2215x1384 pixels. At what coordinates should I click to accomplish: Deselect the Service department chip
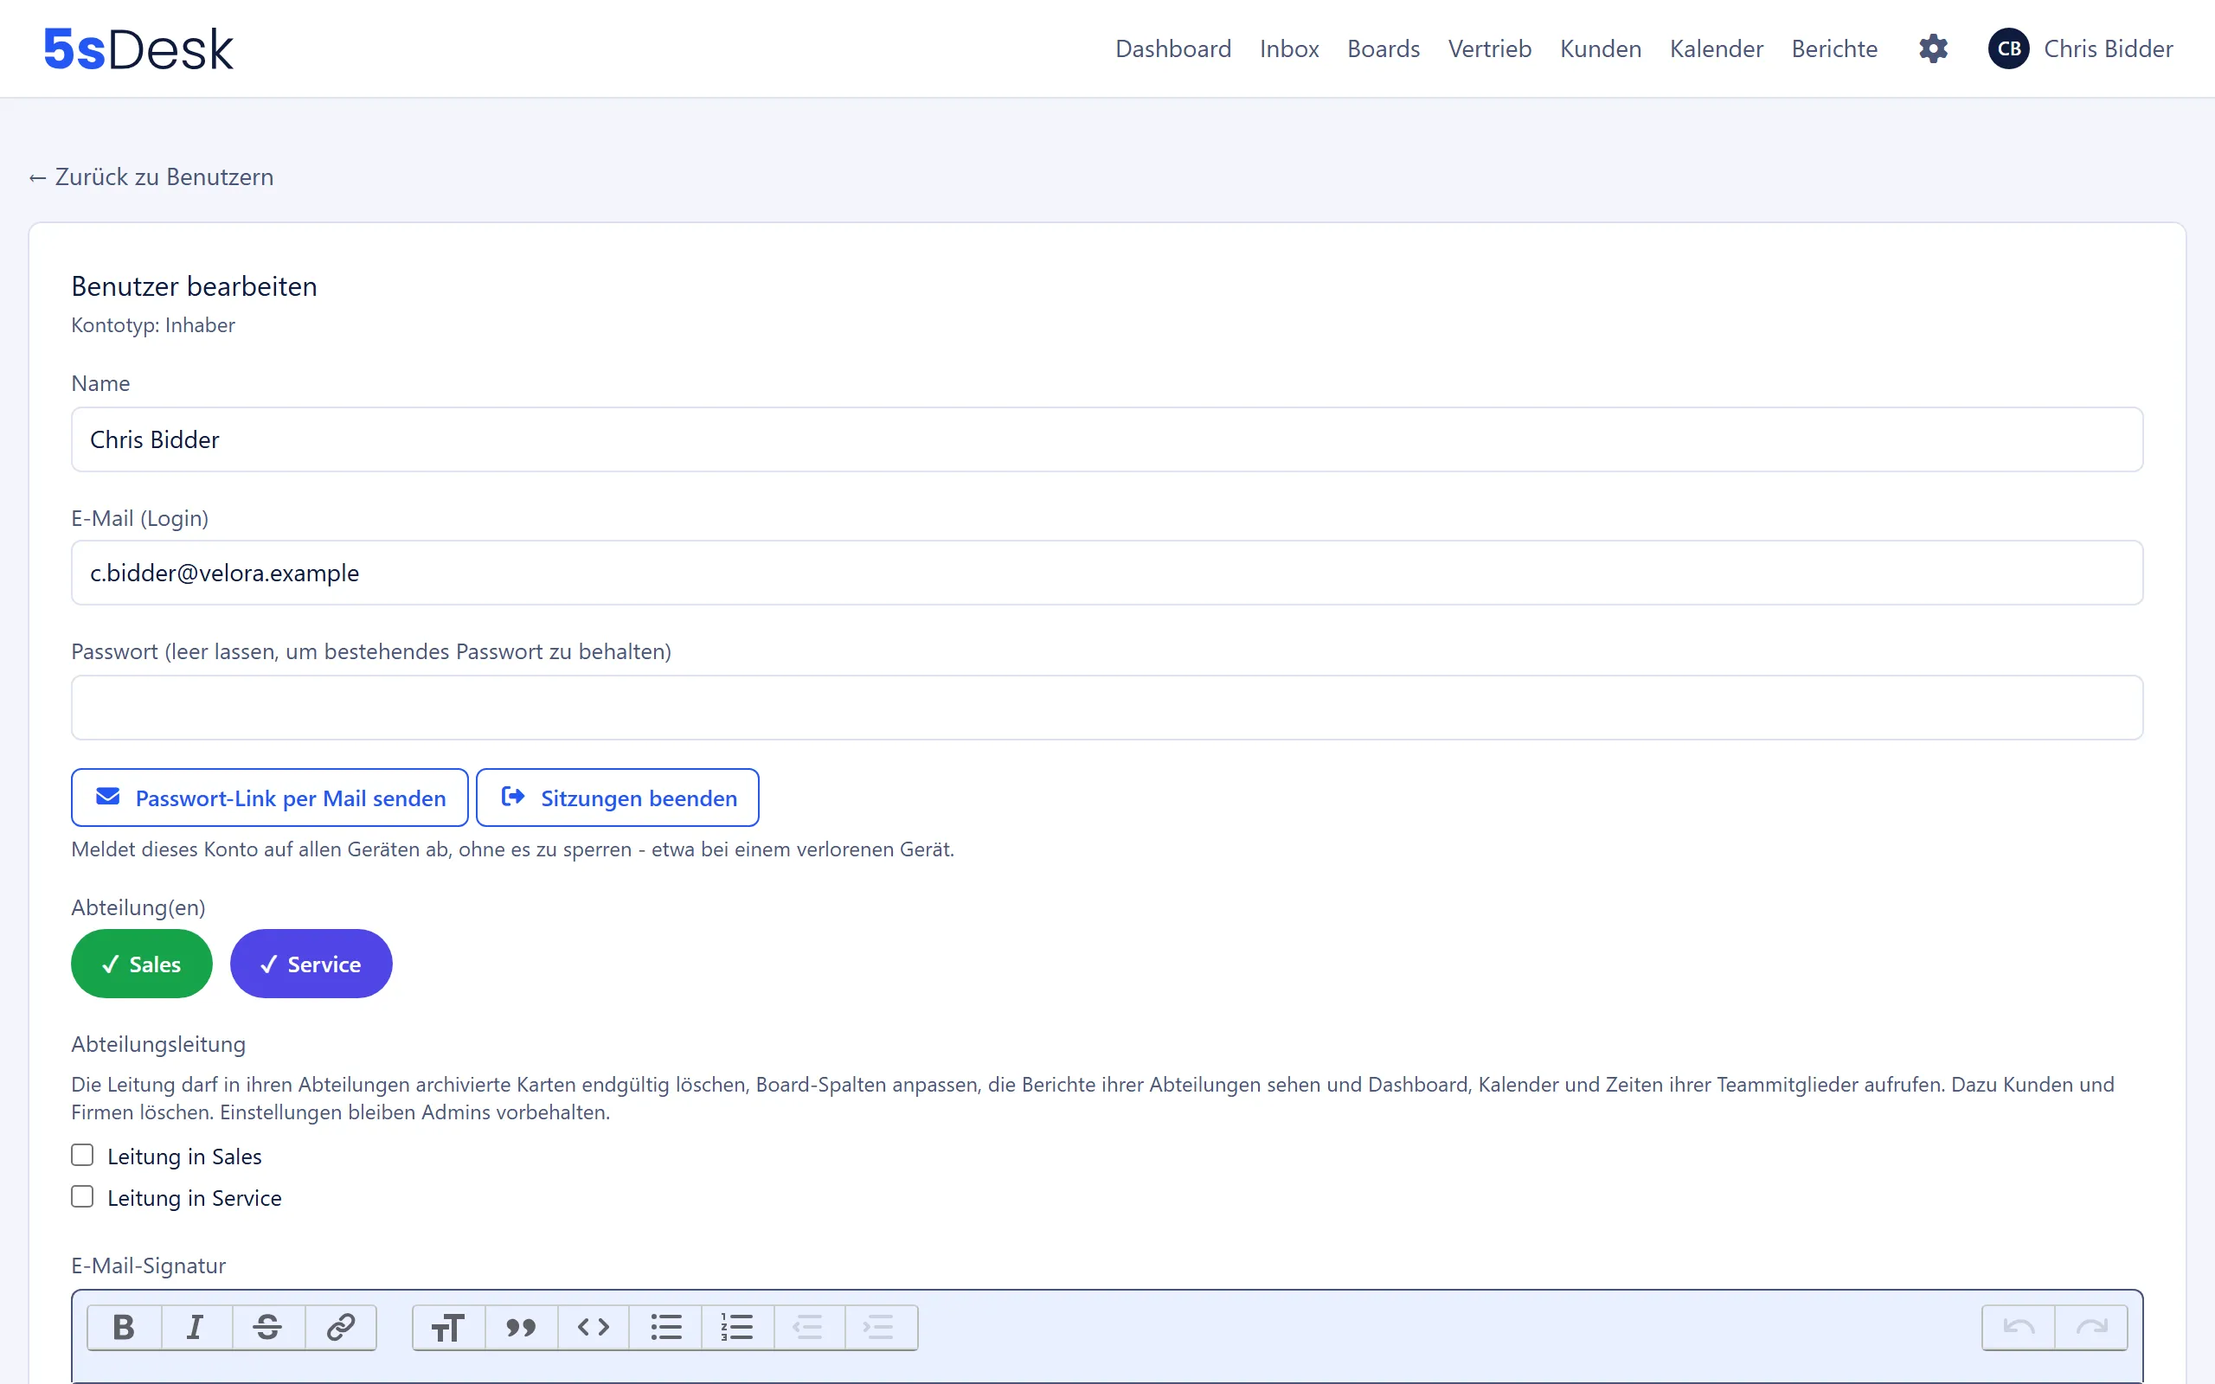tap(311, 964)
